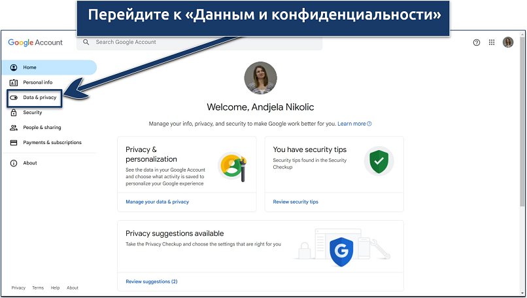Click the Google Account logo
The width and height of the screenshot is (527, 298).
pyautogui.click(x=35, y=43)
